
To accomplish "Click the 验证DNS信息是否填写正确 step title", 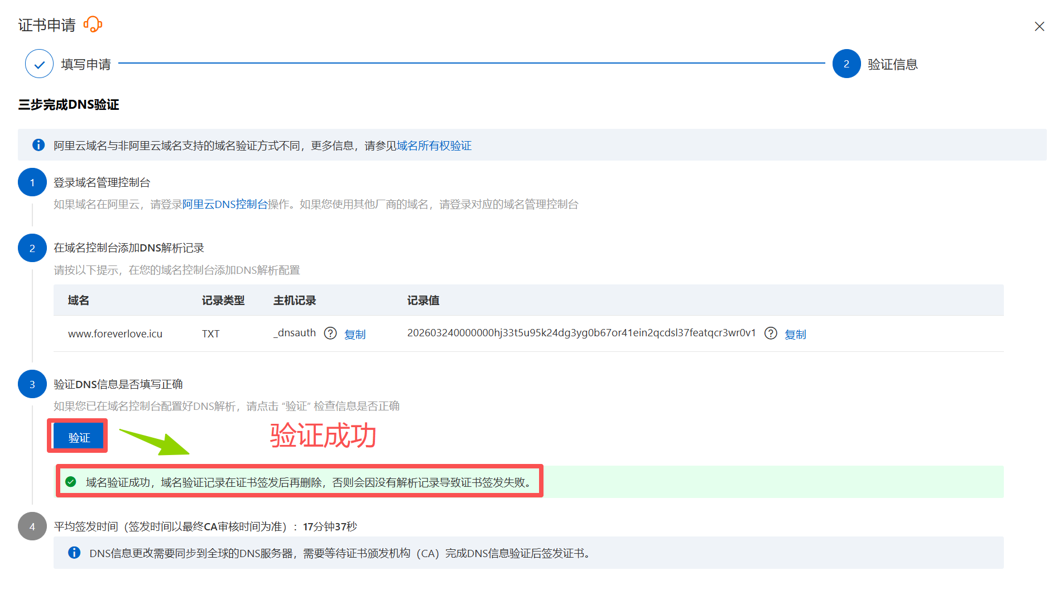I will point(118,384).
